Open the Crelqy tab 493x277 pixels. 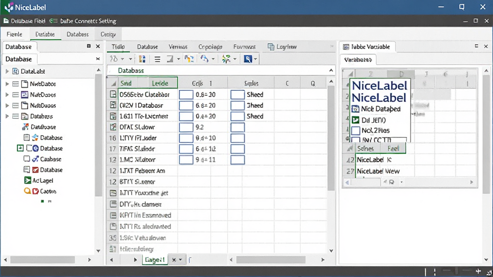(108, 34)
